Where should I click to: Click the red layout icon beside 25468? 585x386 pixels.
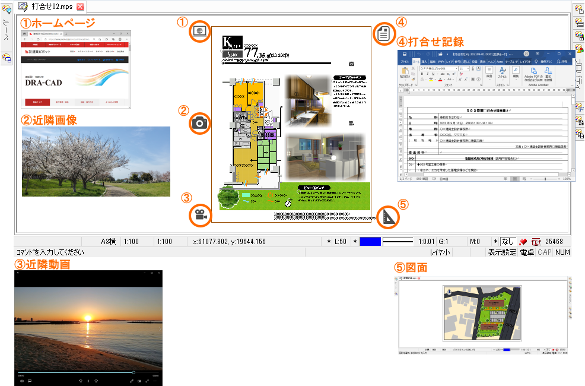point(536,242)
